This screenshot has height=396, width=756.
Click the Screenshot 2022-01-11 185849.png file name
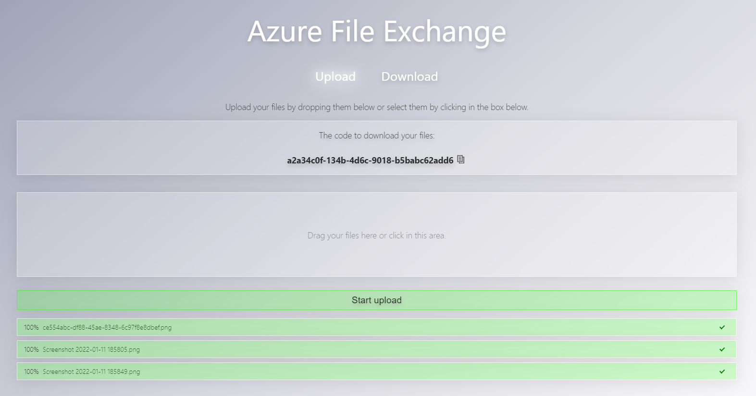pos(91,372)
